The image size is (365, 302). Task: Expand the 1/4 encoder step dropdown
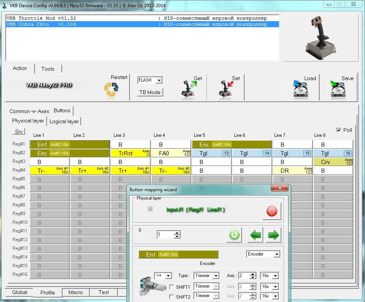pyautogui.click(x=169, y=276)
